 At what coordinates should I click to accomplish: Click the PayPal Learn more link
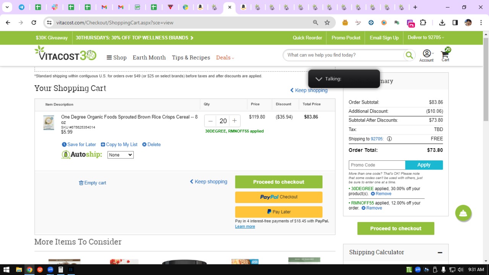click(245, 227)
